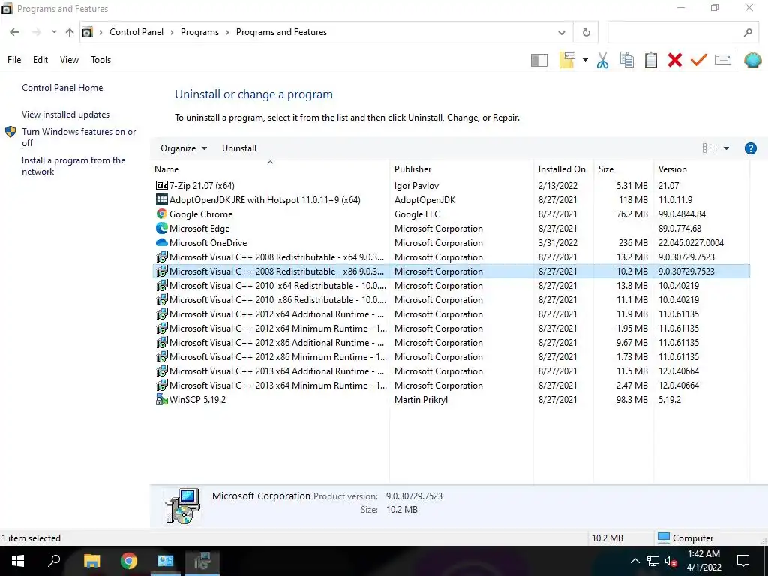Screen dimensions: 768x576
Task: Click the globe icon in toolbar
Action: (x=752, y=60)
